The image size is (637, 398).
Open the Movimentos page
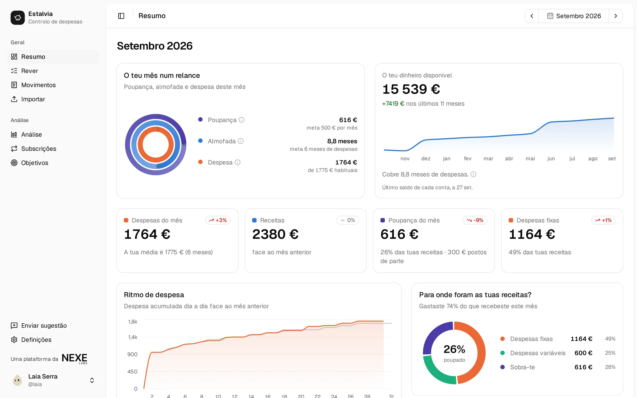pyautogui.click(x=53, y=85)
